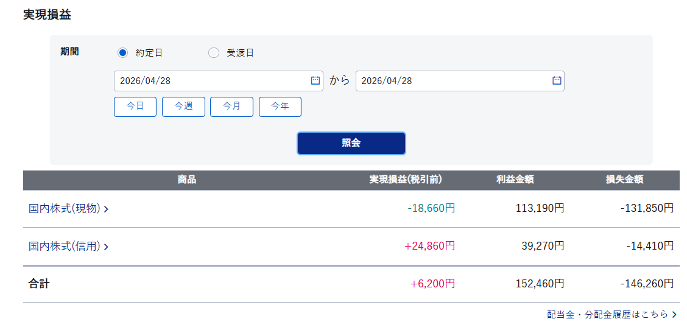Image resolution: width=687 pixels, height=330 pixels.
Task: Click the 損失金額 column header
Action: (624, 180)
